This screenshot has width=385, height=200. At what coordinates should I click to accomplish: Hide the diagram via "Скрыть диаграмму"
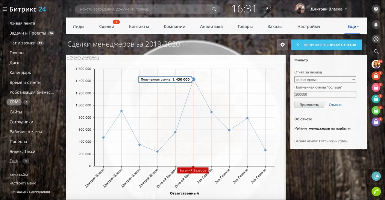coord(83,58)
